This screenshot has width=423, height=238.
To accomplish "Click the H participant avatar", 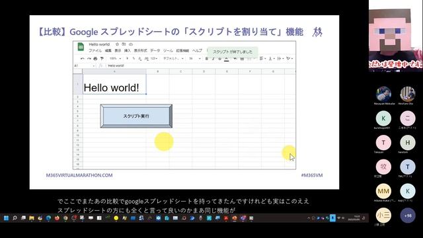I will 408,143.
